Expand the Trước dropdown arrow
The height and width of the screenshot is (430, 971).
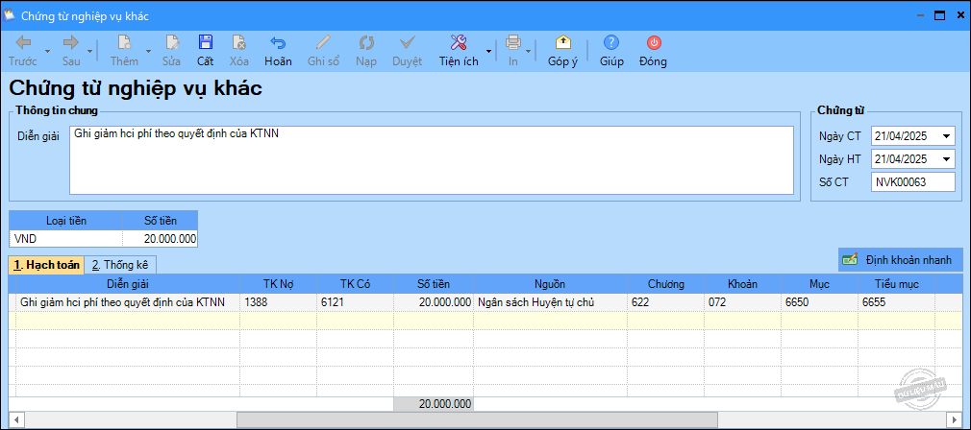coord(48,51)
